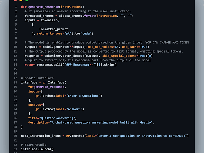Click the yellow minimize dot

click(21, 1)
